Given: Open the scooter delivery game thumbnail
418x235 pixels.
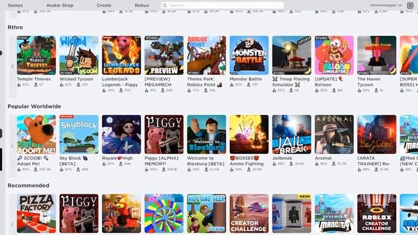Looking at the screenshot, I should click(121, 213).
